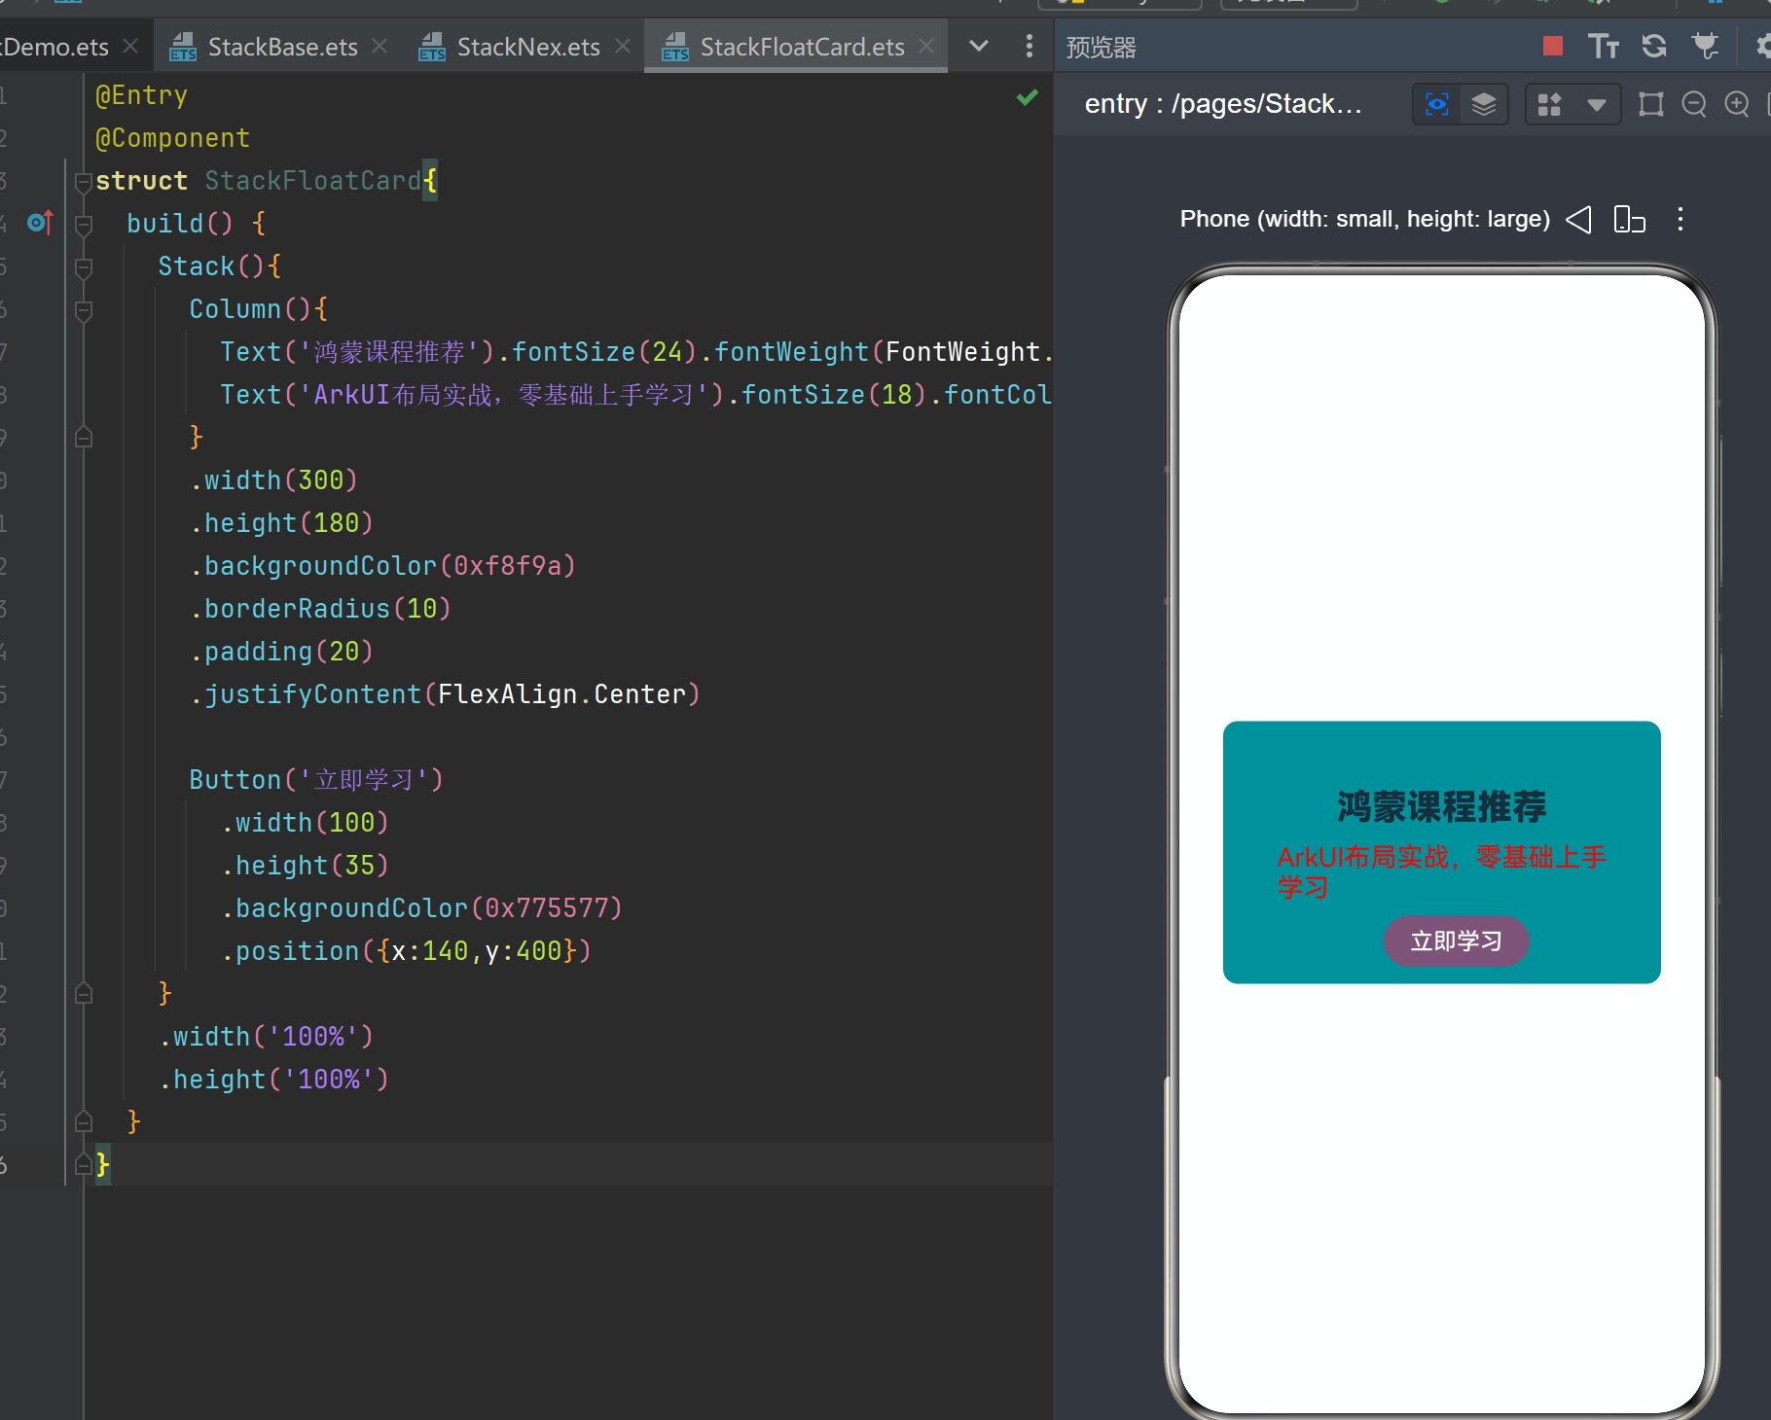Click the green code analysis checkmark
The image size is (1771, 1420).
(1028, 97)
